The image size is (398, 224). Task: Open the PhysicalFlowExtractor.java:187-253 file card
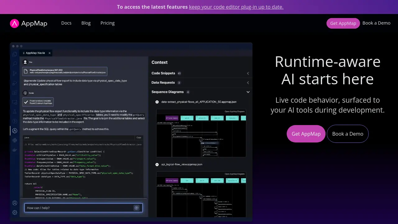coord(65,71)
